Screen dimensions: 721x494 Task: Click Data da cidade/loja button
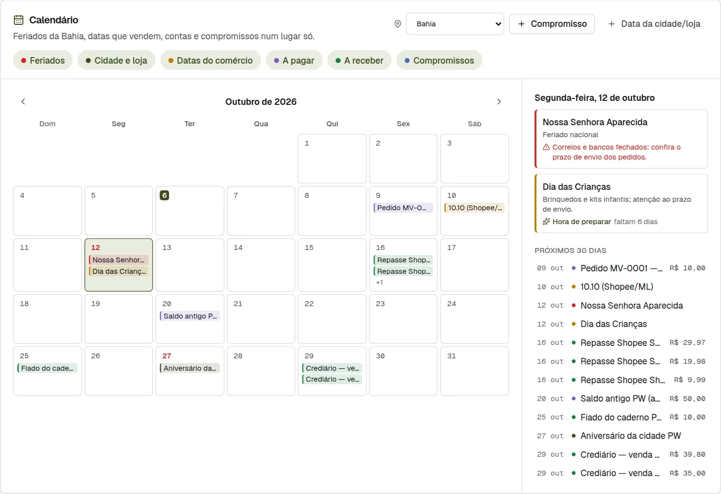tap(654, 24)
